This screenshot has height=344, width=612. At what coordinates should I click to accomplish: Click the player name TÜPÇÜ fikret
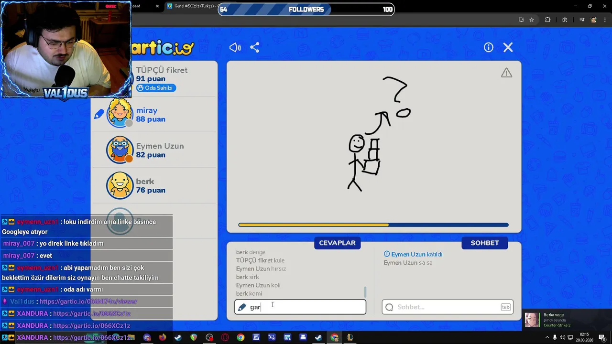(162, 70)
